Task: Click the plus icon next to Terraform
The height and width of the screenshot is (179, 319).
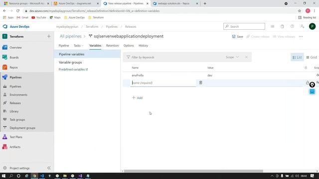Action: click(x=49, y=36)
